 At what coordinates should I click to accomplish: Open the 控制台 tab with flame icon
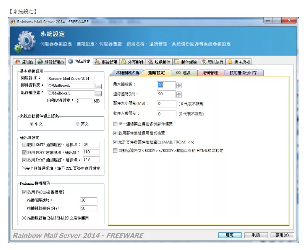coord(24,62)
